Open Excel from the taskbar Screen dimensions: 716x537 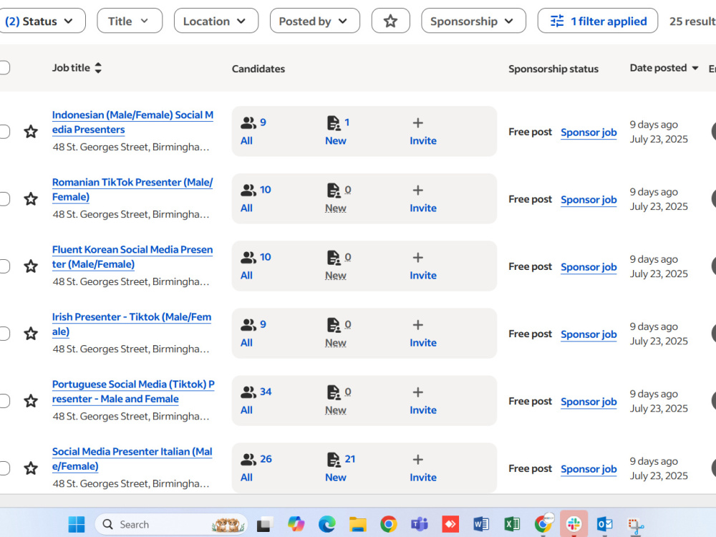512,524
